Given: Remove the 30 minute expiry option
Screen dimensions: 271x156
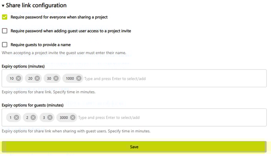Looking at the screenshot, I should [56, 79].
